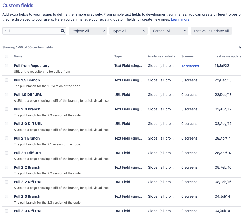
Task: Click the Type column header
Action: pos(118,56)
